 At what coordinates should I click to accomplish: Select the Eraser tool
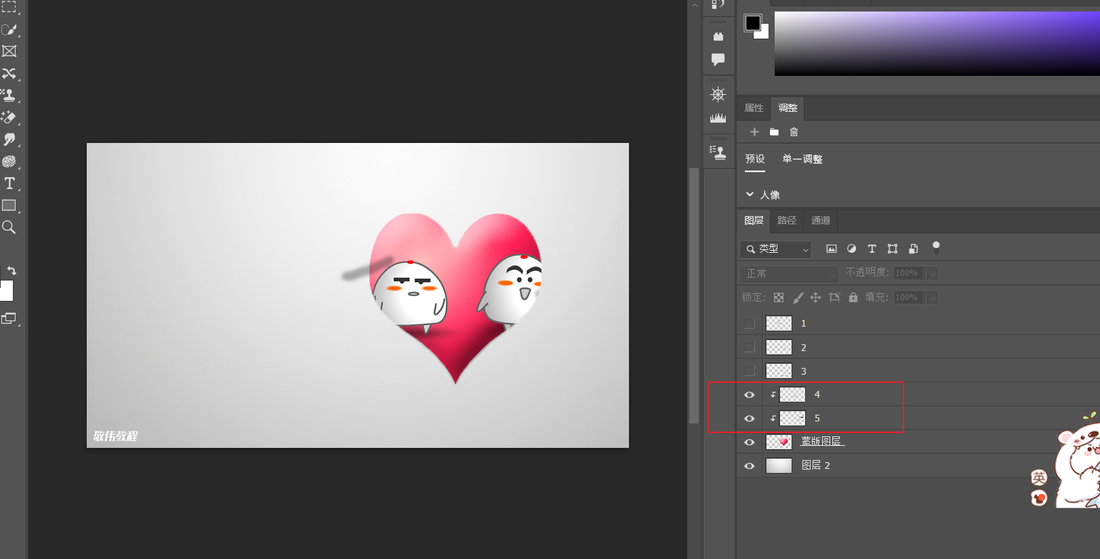tap(9, 117)
